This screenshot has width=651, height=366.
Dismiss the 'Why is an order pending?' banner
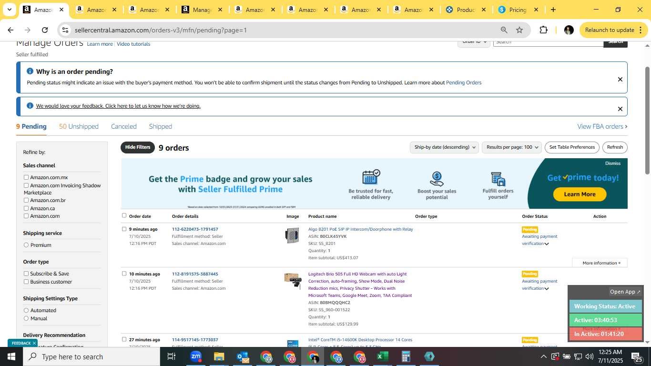(620, 80)
